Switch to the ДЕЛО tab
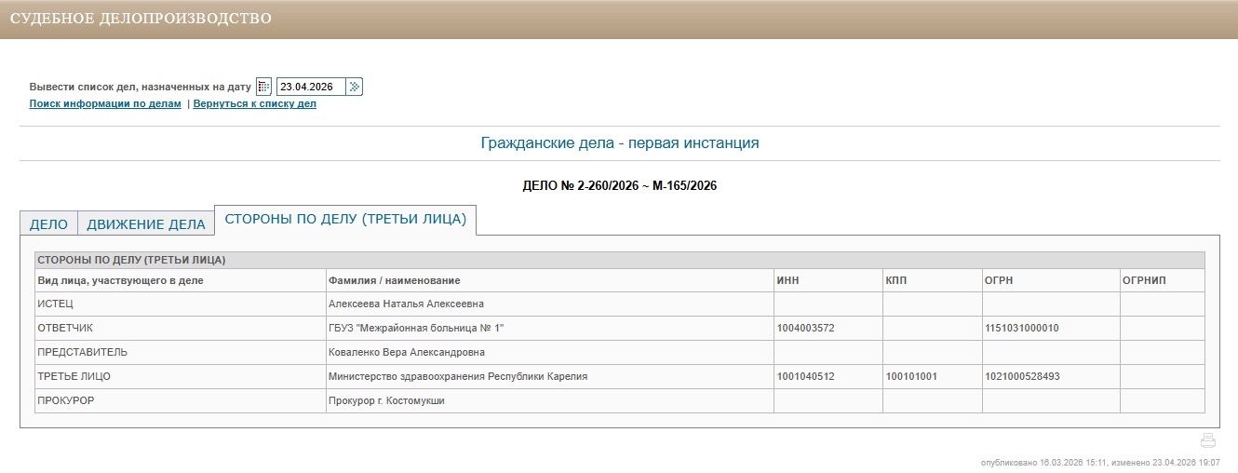Image resolution: width=1238 pixels, height=473 pixels. 48,224
